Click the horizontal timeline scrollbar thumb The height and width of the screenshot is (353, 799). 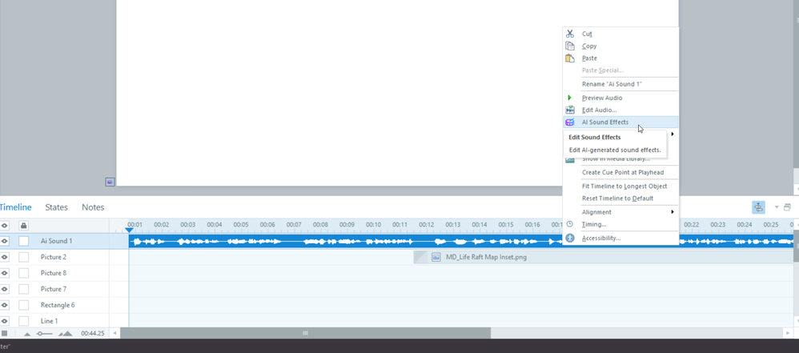(x=305, y=333)
